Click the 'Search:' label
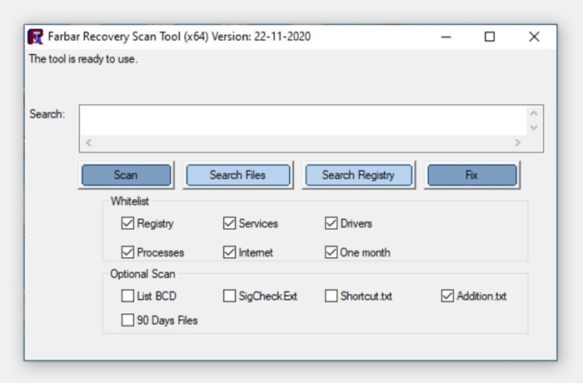The height and width of the screenshot is (383, 583). pos(47,114)
